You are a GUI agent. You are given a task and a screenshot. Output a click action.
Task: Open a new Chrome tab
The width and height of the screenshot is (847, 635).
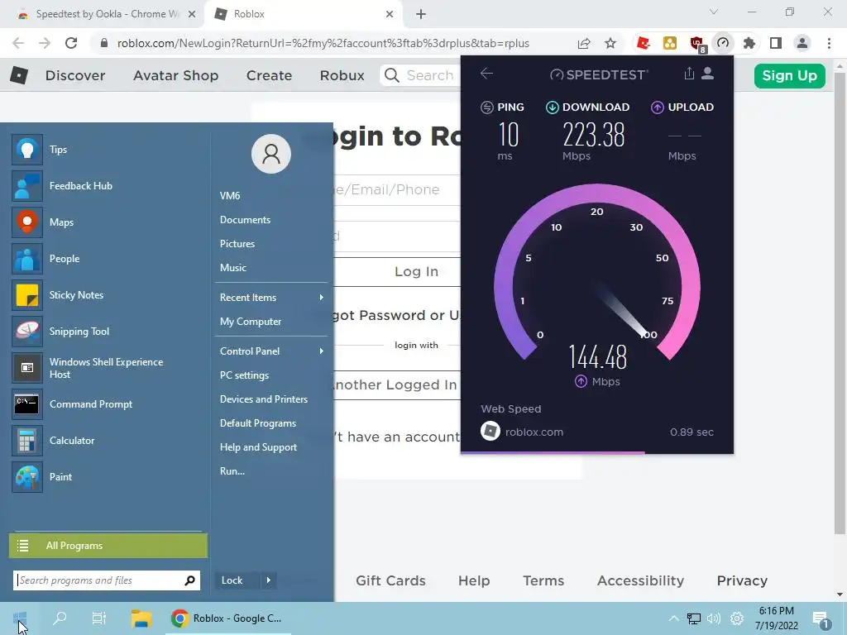pos(421,14)
